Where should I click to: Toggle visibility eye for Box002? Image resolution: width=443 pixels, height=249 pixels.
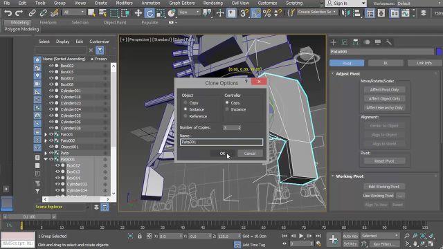pos(51,66)
